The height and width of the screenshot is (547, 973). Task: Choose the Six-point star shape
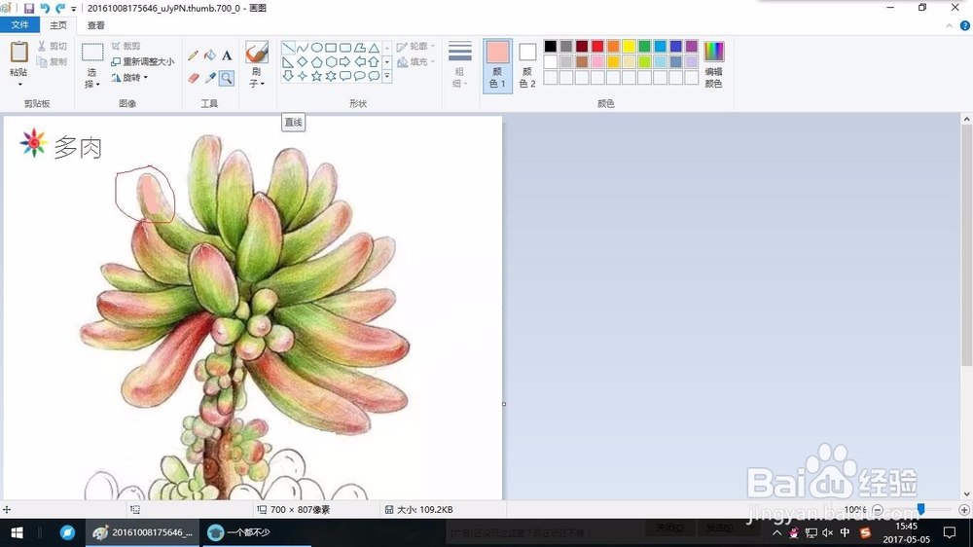tap(331, 76)
